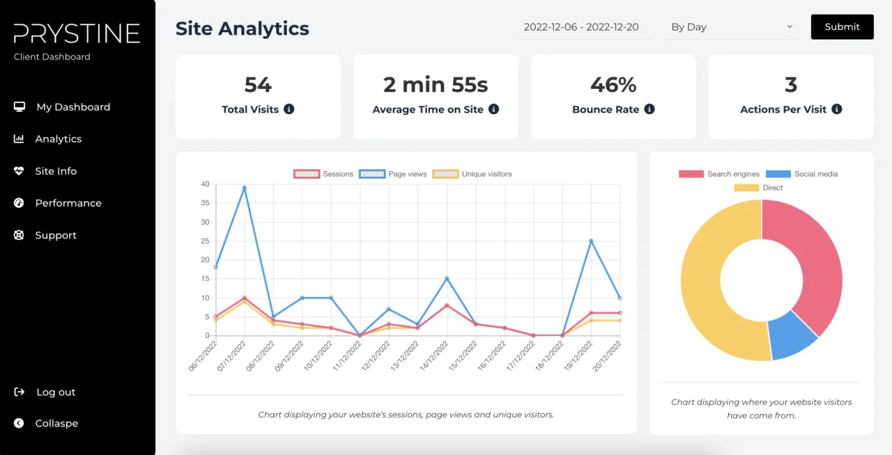Click the 2 min 55s value

(x=436, y=84)
